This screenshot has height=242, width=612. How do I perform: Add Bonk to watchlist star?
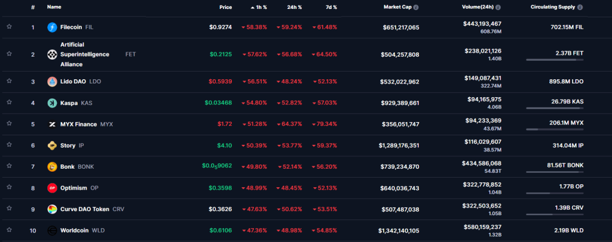point(9,166)
